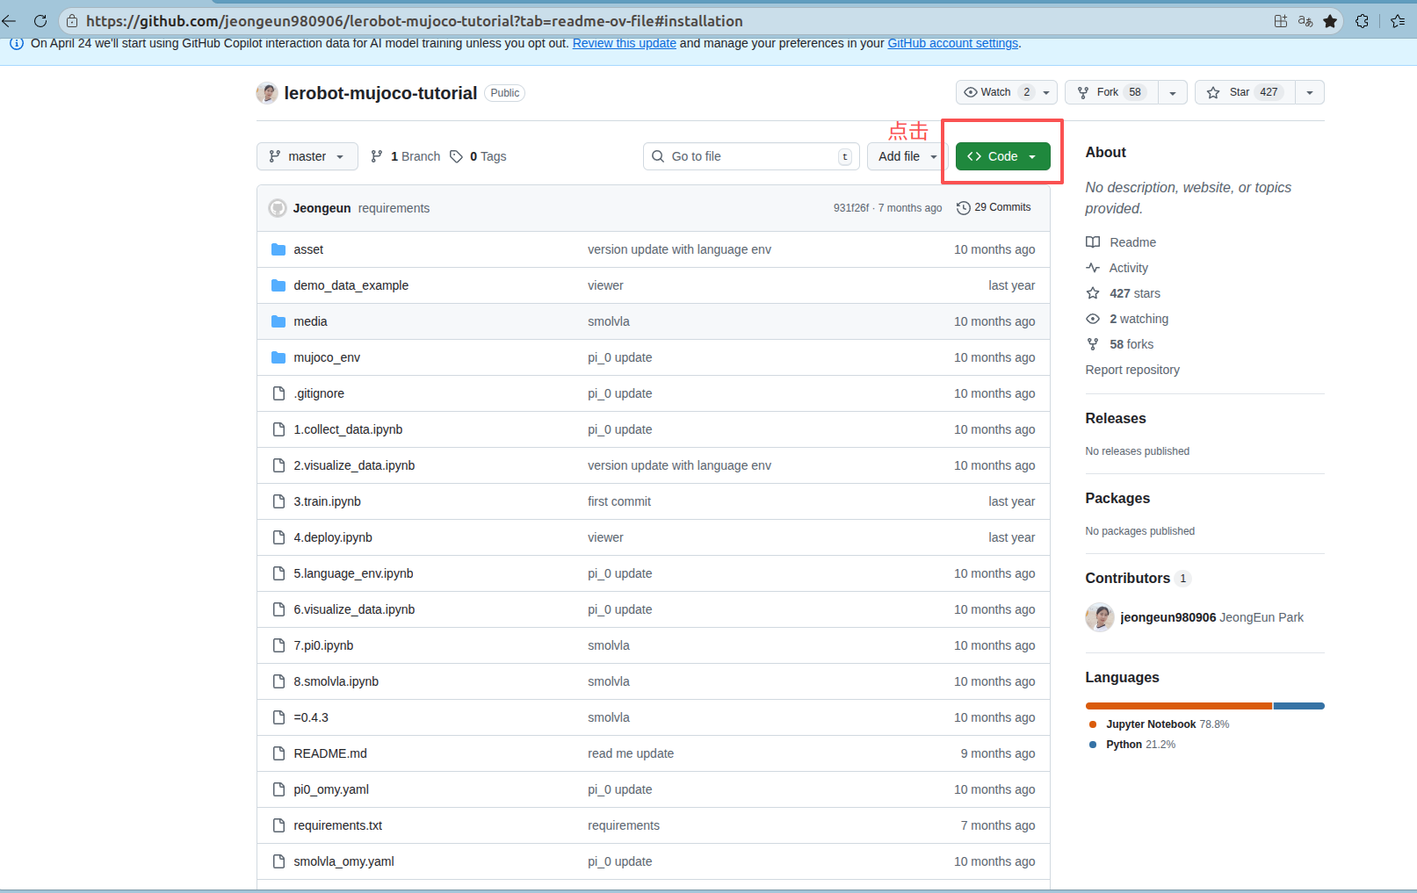1417x893 pixels.
Task: Open the 'first commit' commit message
Action: 619,501
